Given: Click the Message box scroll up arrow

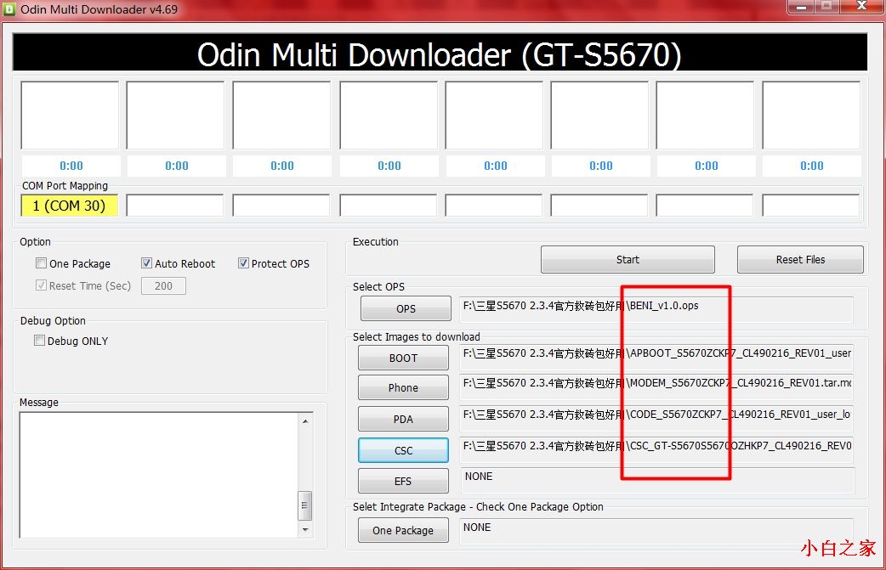Looking at the screenshot, I should 305,421.
